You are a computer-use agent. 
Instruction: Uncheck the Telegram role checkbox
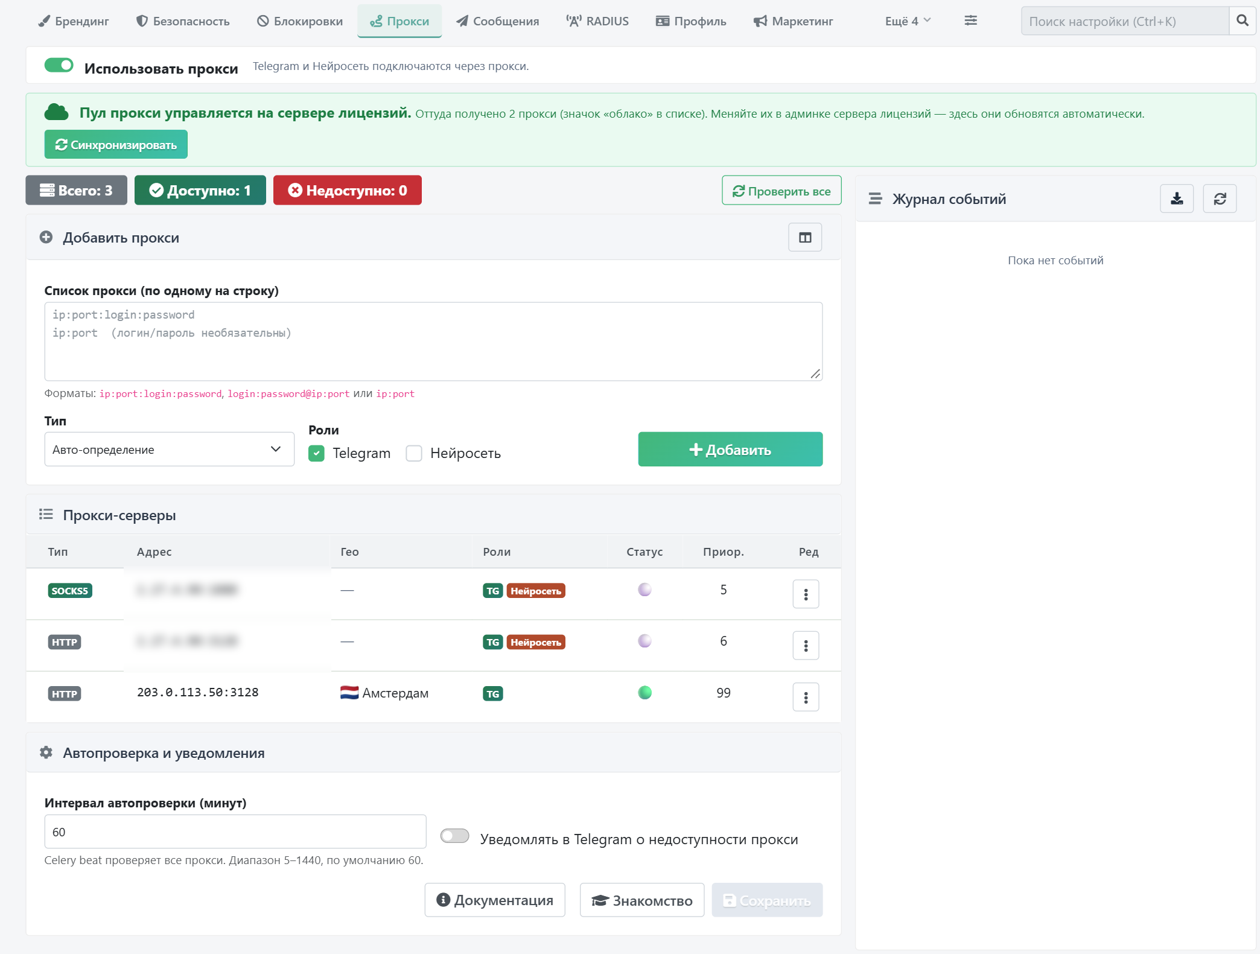316,453
